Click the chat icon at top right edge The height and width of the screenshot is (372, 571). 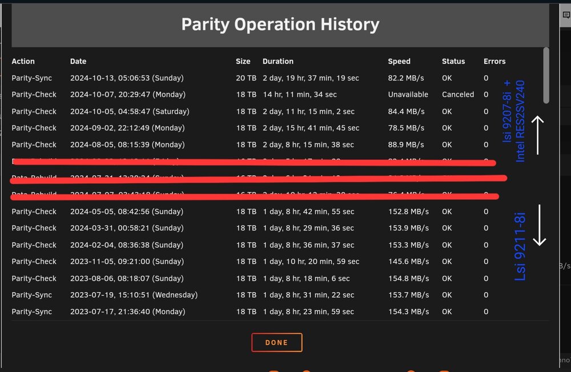[x=566, y=15]
